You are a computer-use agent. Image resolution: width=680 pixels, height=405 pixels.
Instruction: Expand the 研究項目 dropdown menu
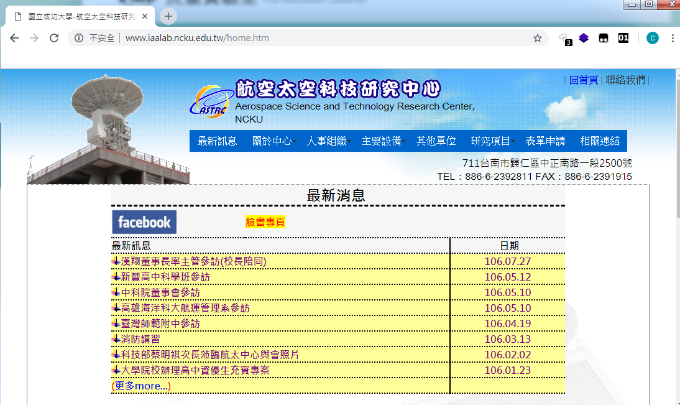pos(492,141)
